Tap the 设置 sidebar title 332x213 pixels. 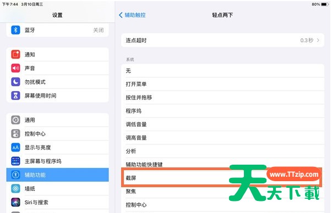[57, 15]
